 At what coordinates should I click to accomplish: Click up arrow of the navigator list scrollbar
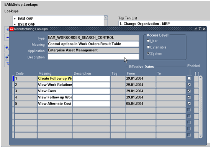pos(106,18)
